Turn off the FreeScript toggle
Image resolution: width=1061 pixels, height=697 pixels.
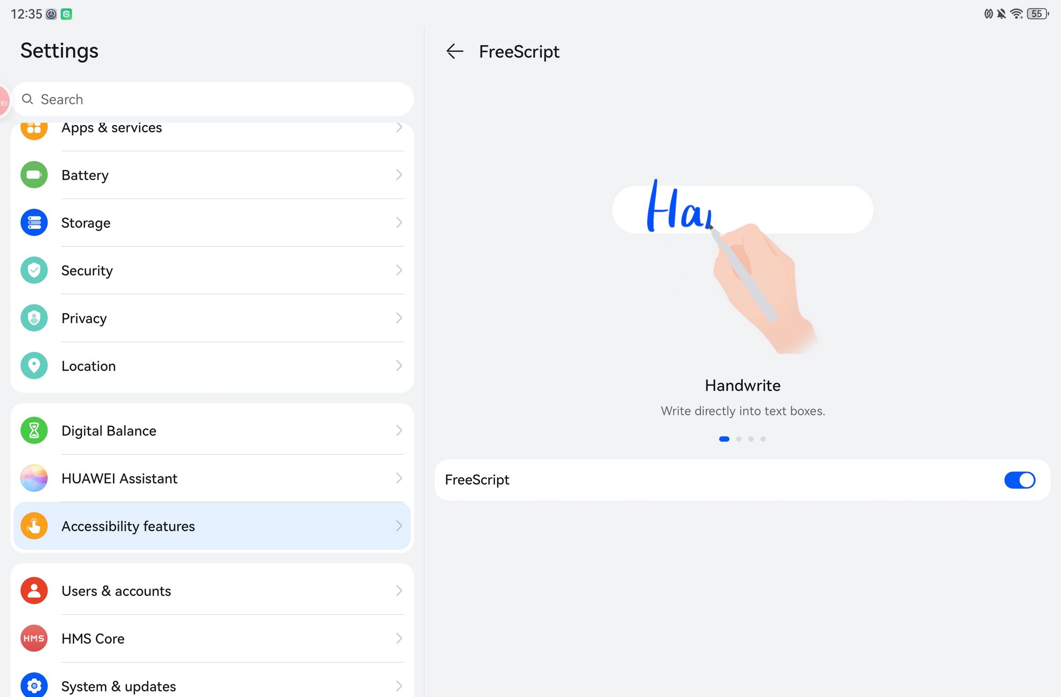1019,480
